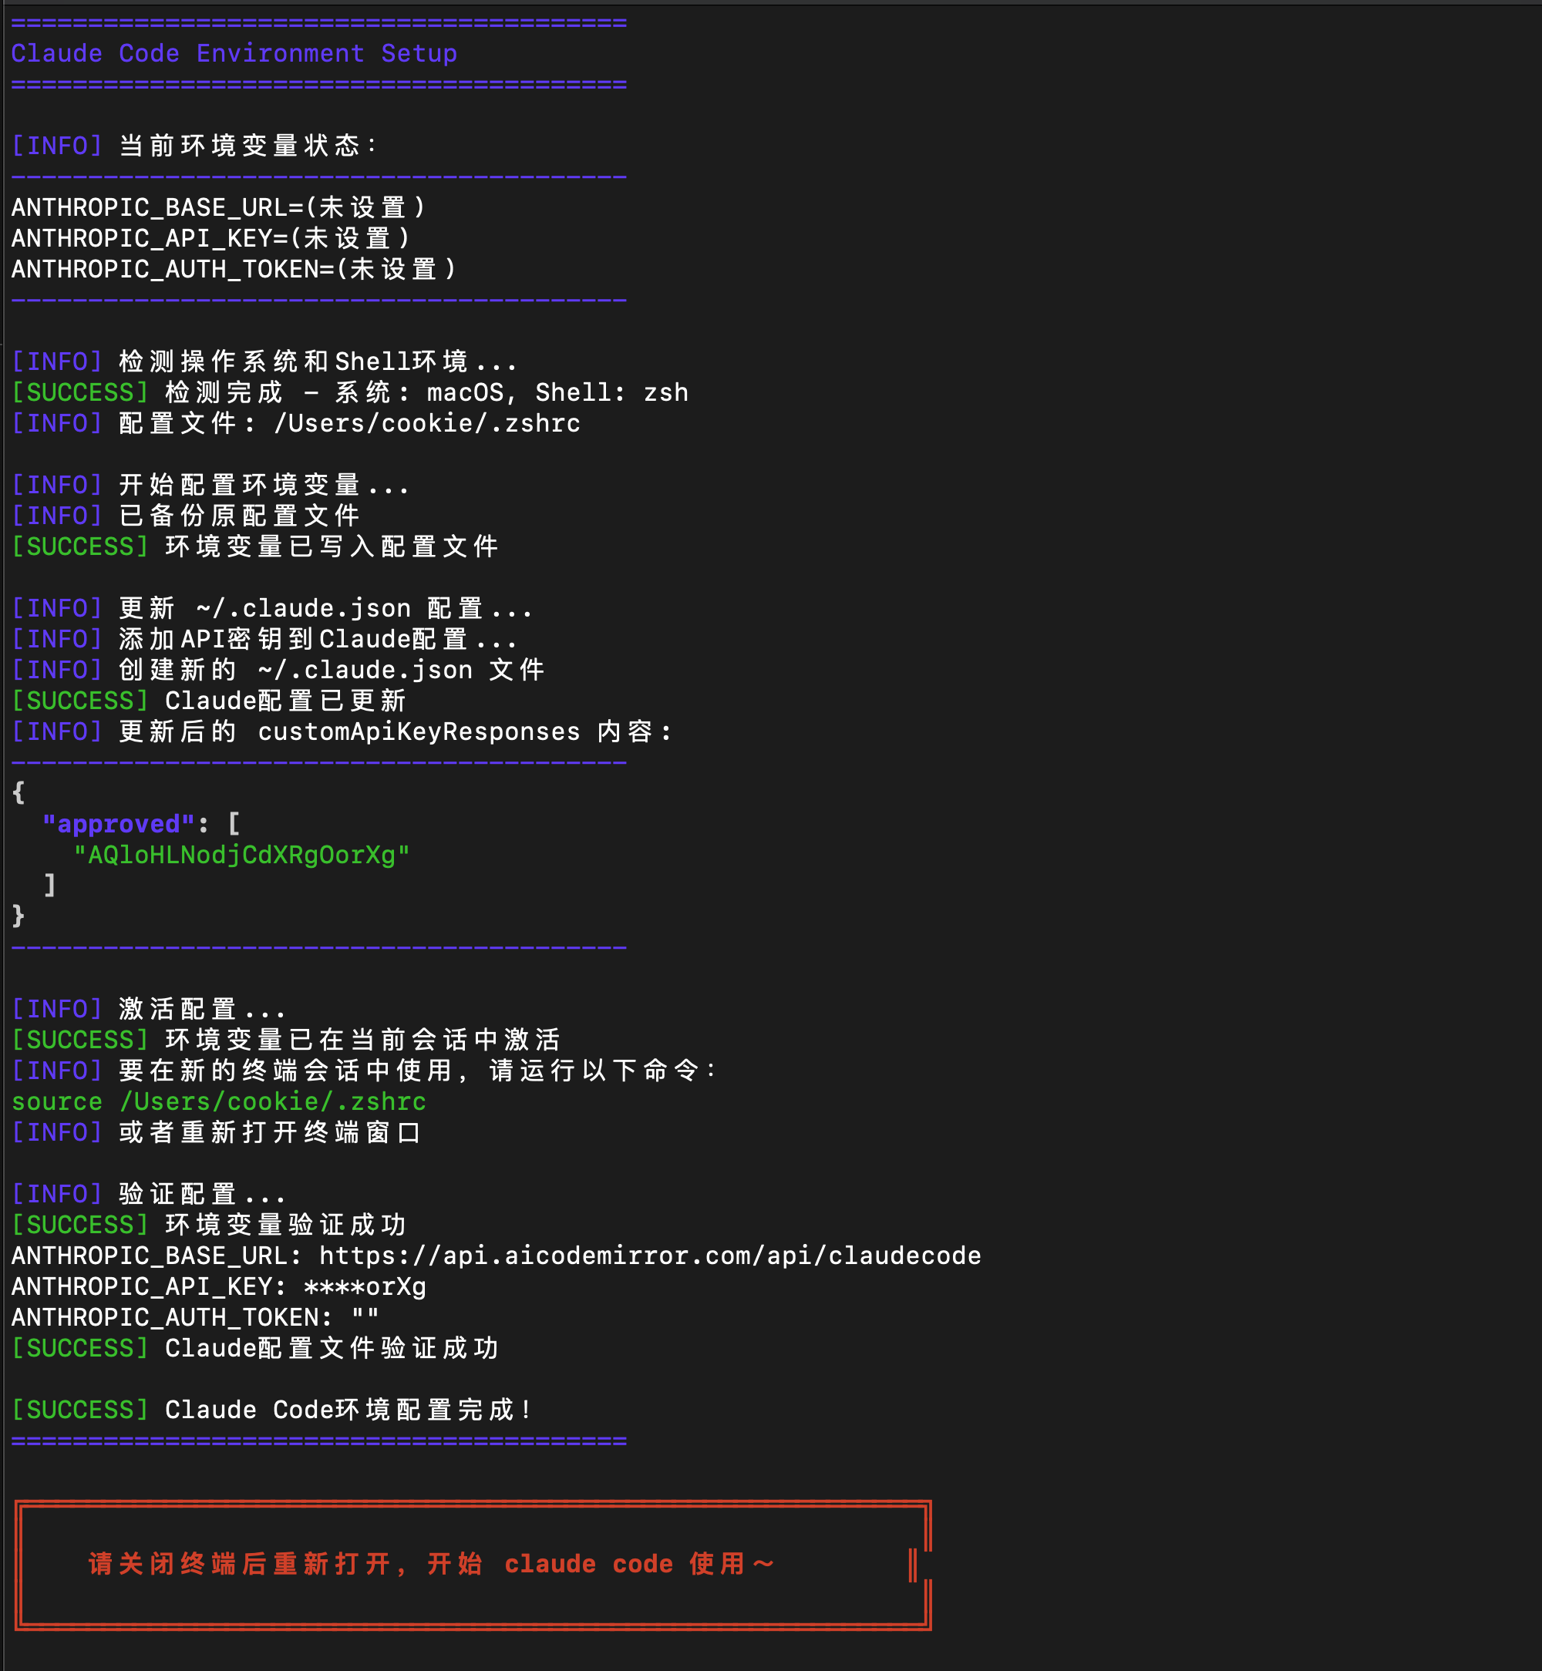
Task: Click the '添加API密钥到Claude配置...' line
Action: pos(264,639)
